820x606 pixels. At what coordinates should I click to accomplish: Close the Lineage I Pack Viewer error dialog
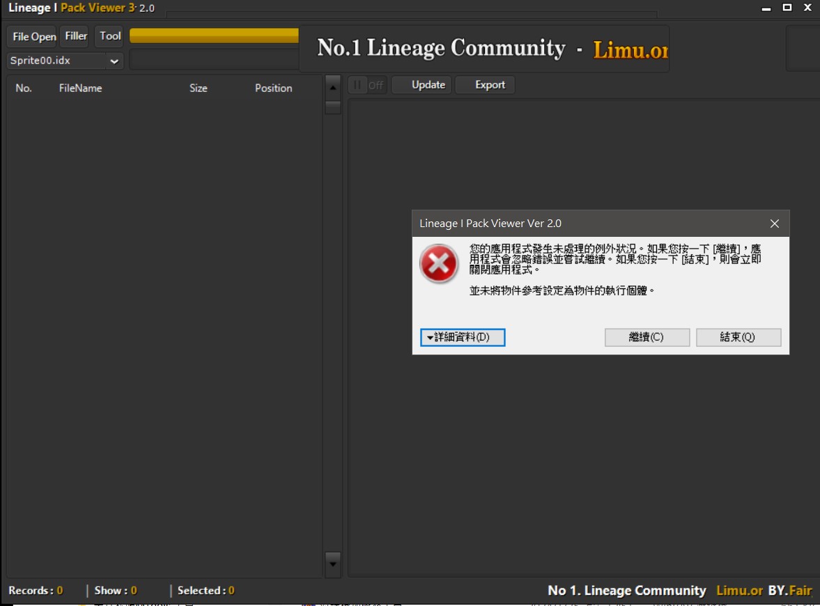(775, 224)
